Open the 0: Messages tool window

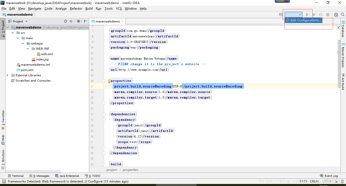pyautogui.click(x=39, y=176)
